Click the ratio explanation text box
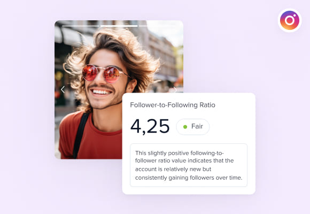Viewport: 310px width, 214px height. (189, 165)
